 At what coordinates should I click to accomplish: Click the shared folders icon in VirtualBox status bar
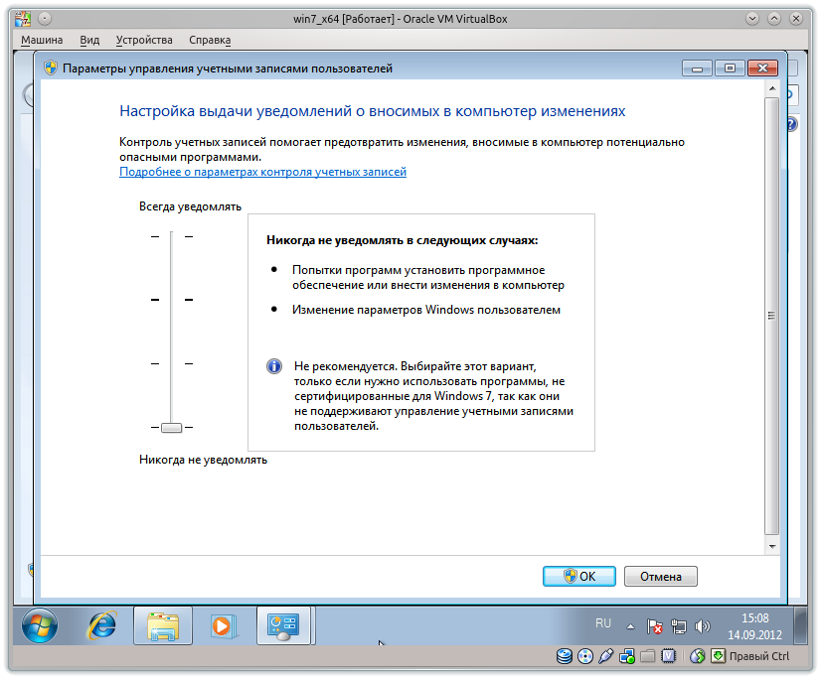[649, 656]
